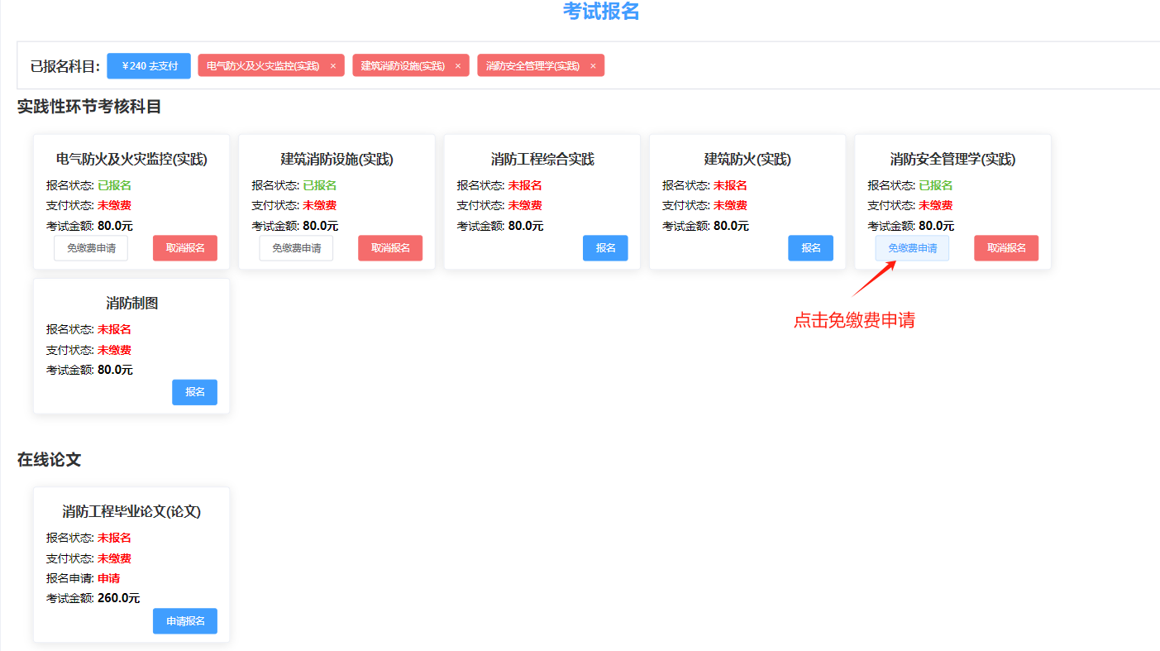
Task: Click 取消报名 on the 消防安全管理学 card
Action: [x=1006, y=248]
